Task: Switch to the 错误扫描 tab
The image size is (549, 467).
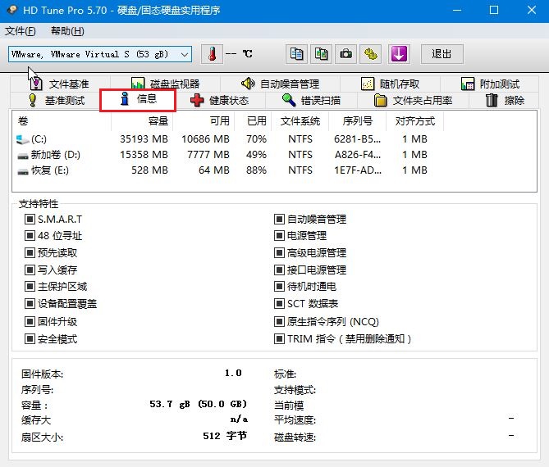Action: [x=311, y=101]
